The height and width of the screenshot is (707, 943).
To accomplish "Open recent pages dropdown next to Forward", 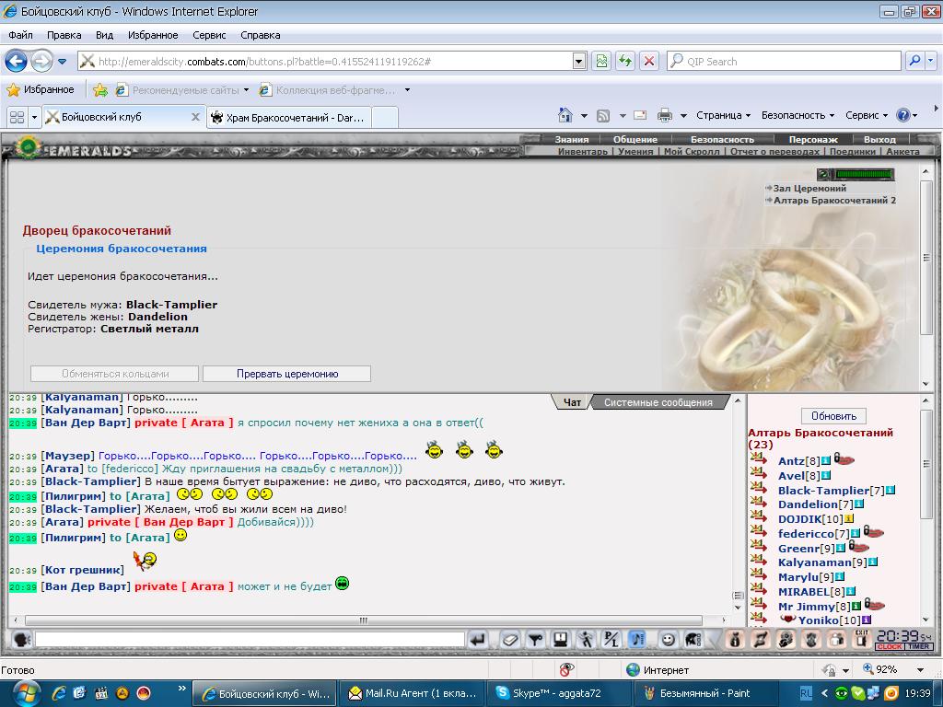I will 63,61.
